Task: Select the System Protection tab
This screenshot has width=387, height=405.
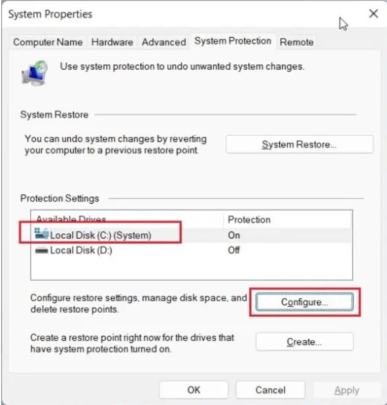Action: pos(233,41)
